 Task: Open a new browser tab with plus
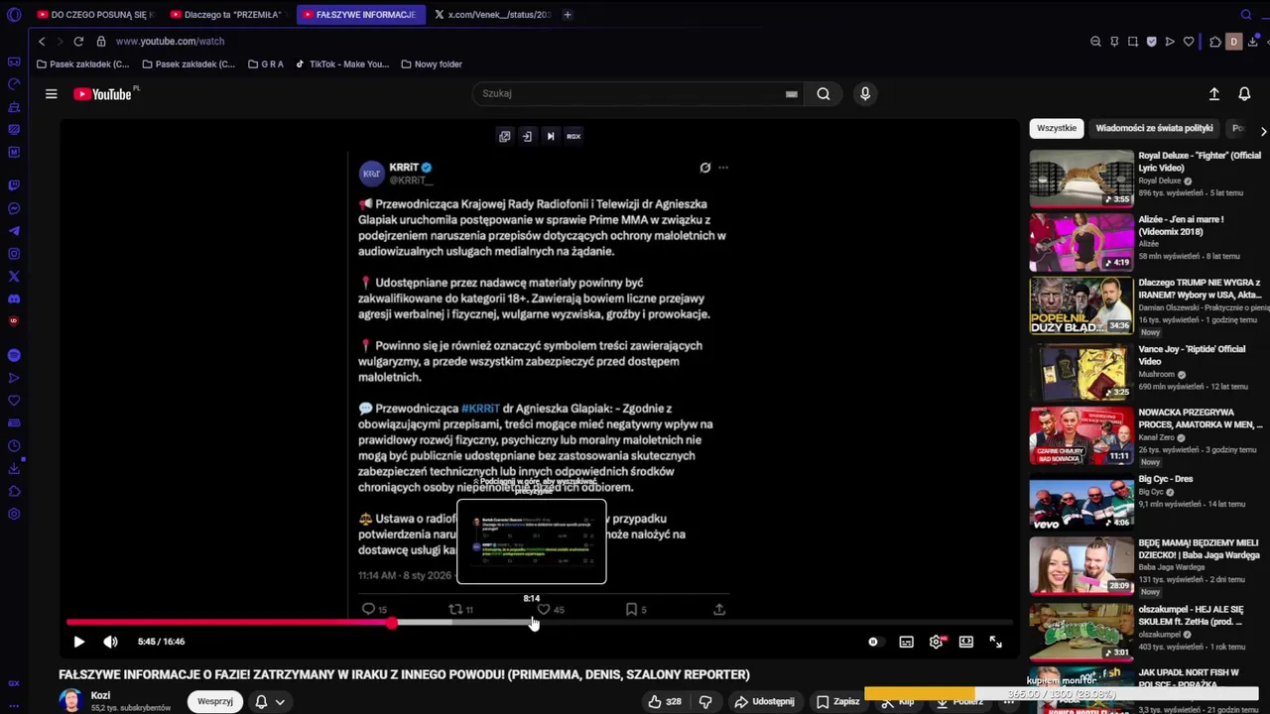[568, 15]
